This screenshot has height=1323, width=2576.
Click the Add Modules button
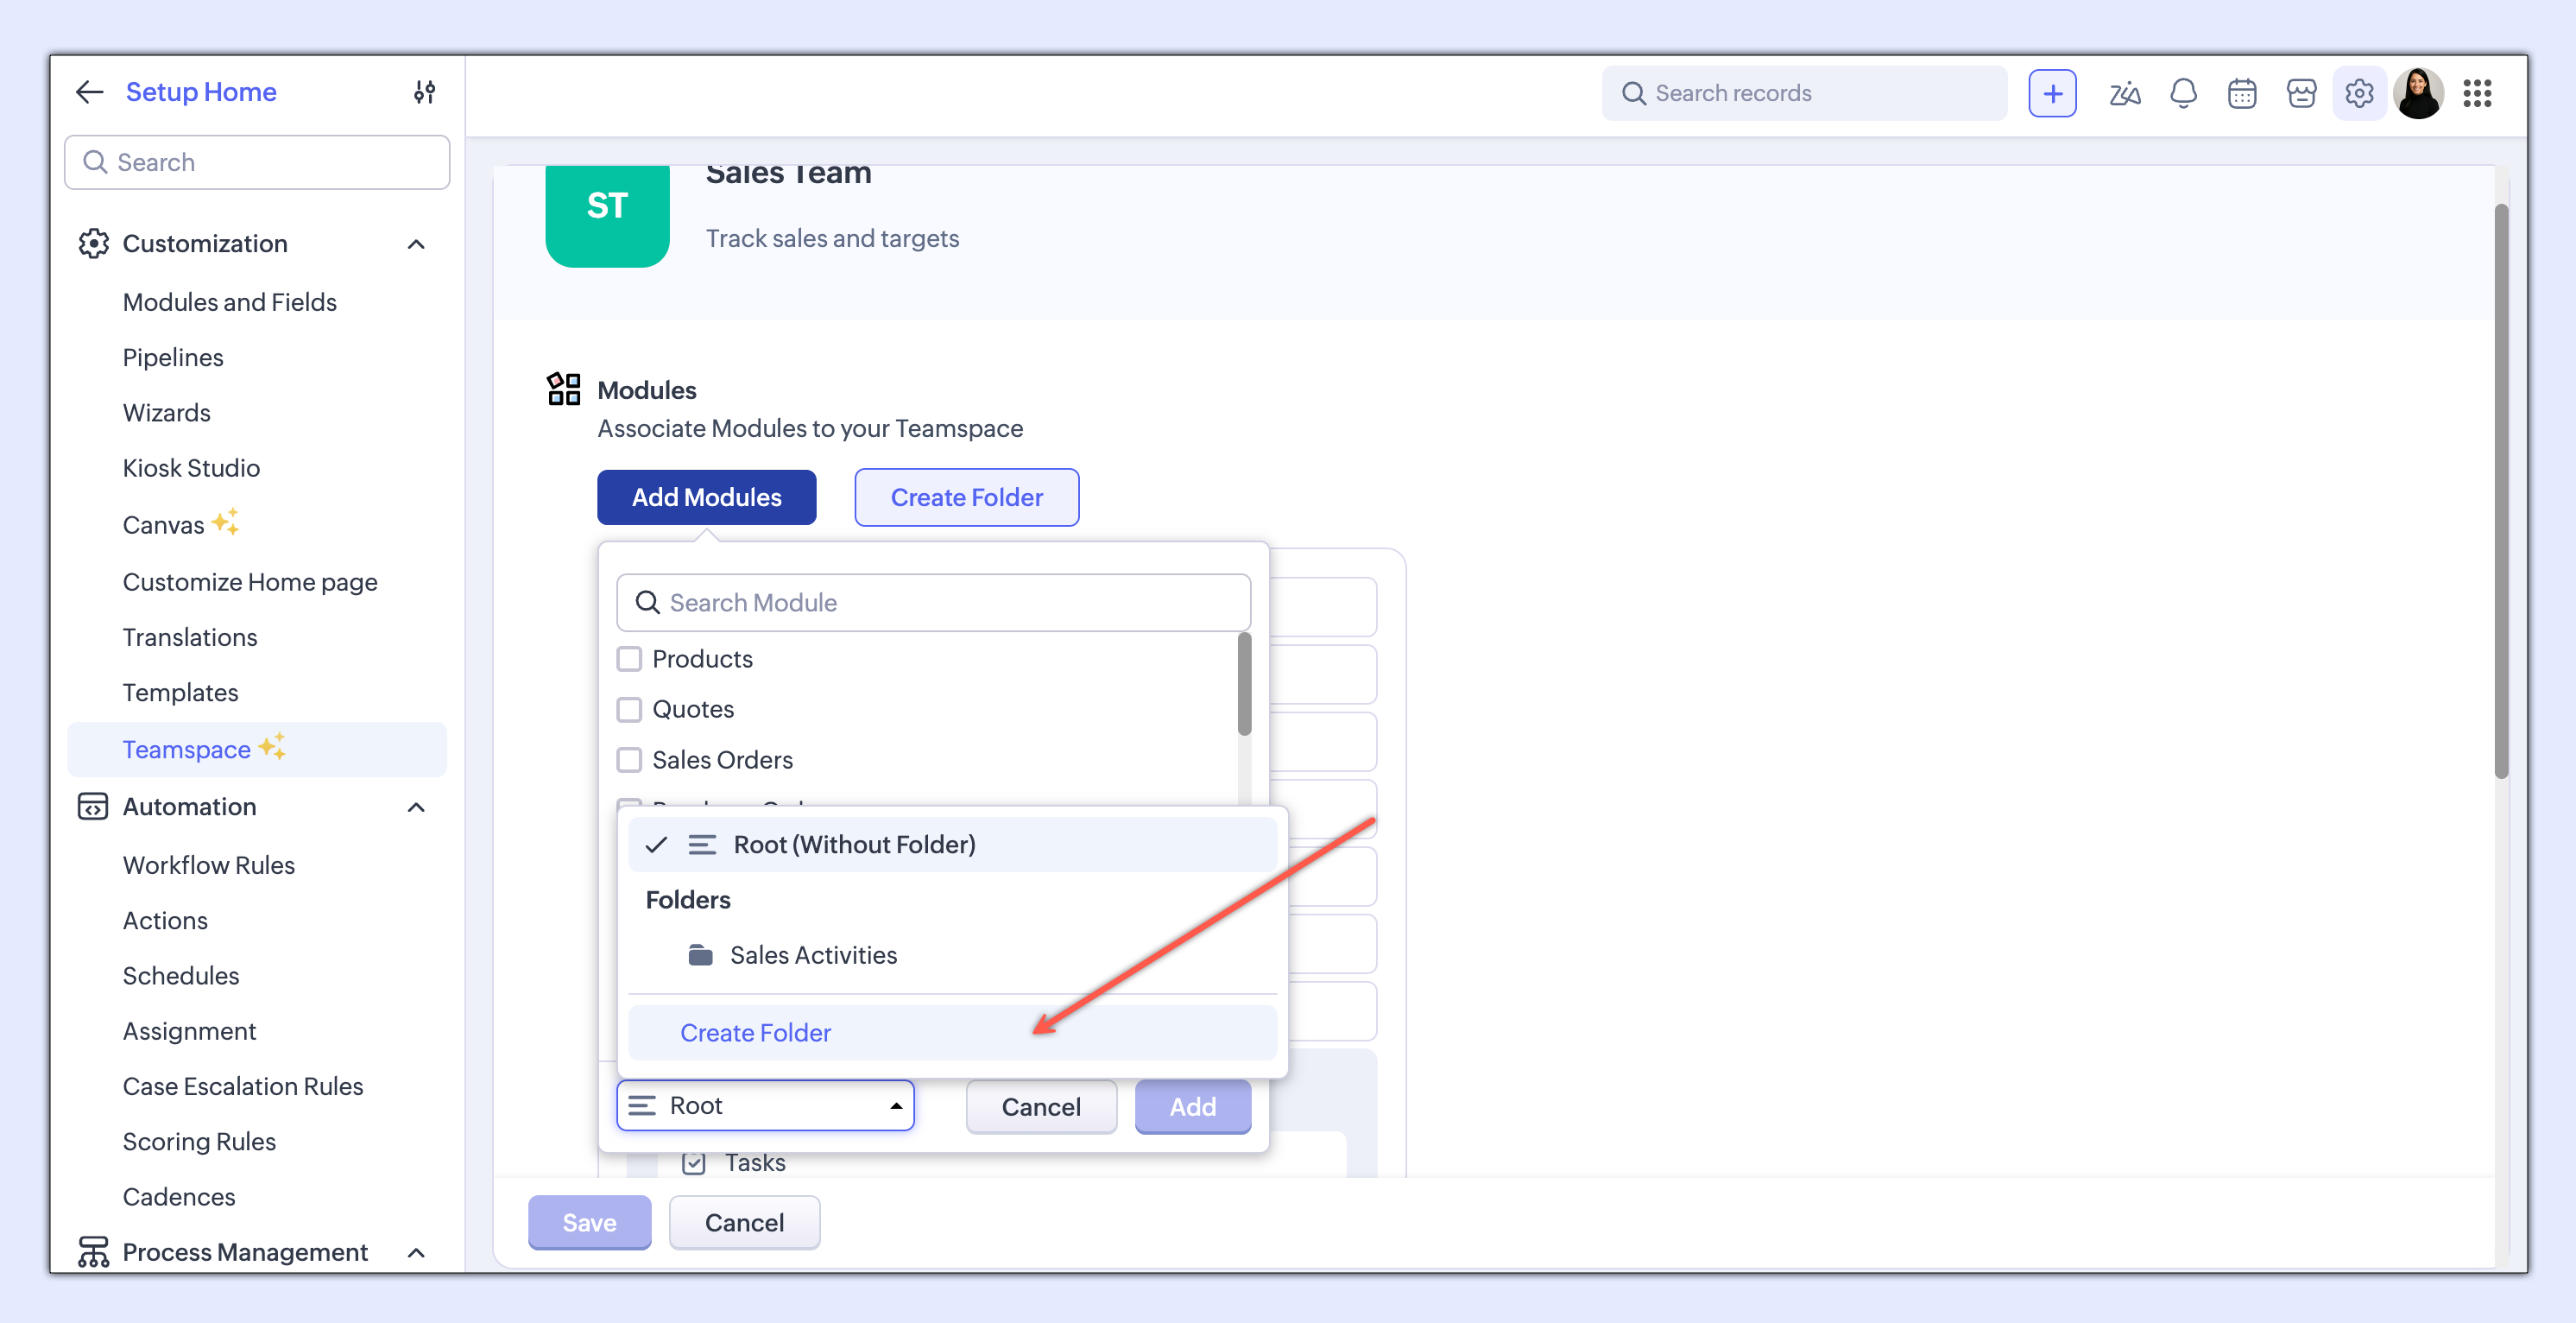click(706, 497)
